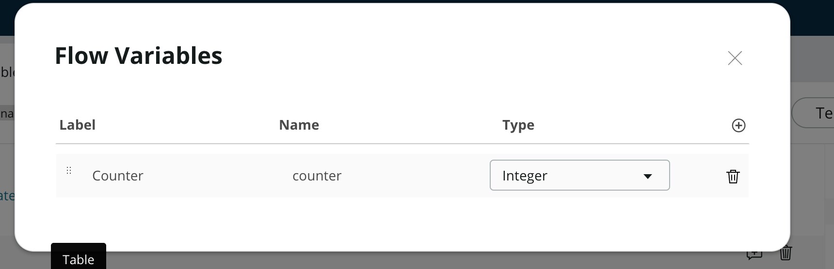Image resolution: width=834 pixels, height=269 pixels.
Task: Click the add-comment icon below the dialog
Action: pyautogui.click(x=754, y=254)
